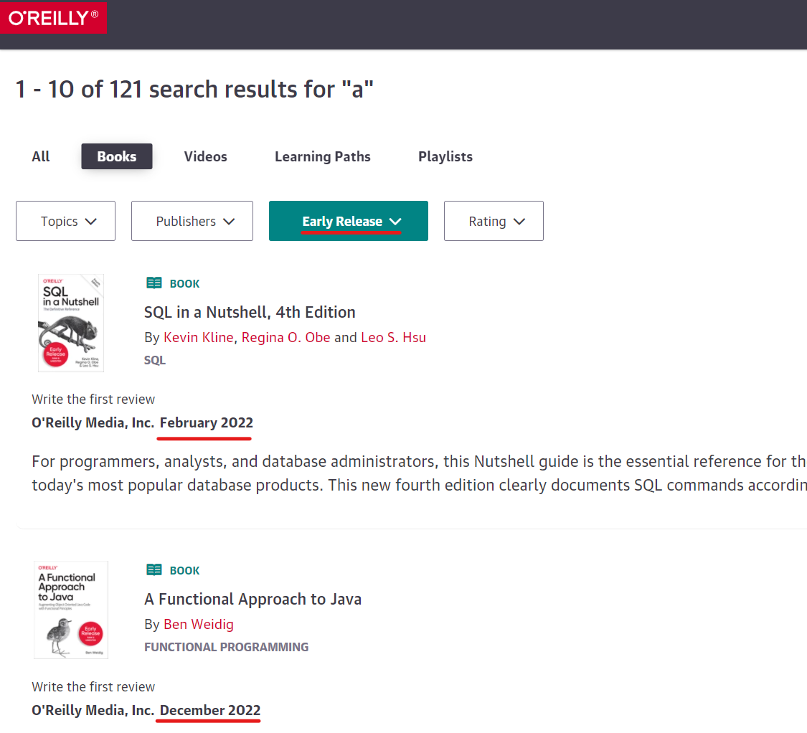Open A Functional Approach to Java title
The width and height of the screenshot is (807, 733).
tap(253, 599)
